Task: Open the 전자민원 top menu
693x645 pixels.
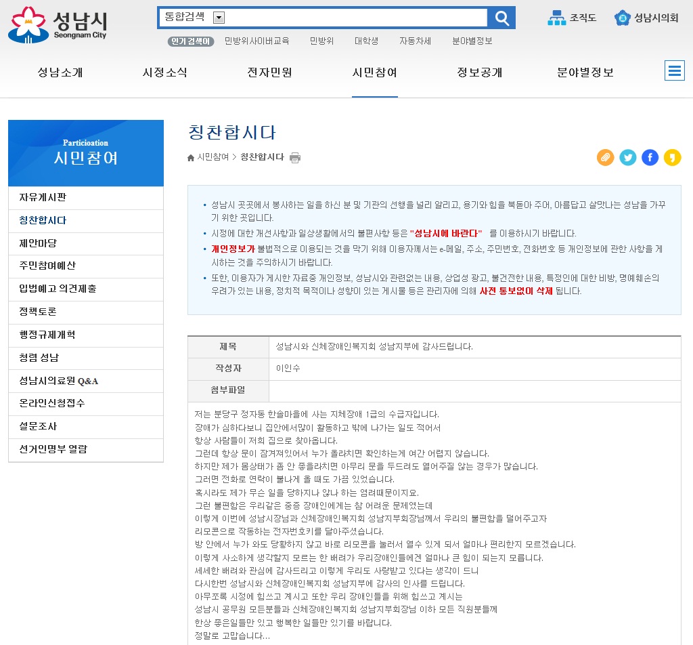Action: click(269, 72)
